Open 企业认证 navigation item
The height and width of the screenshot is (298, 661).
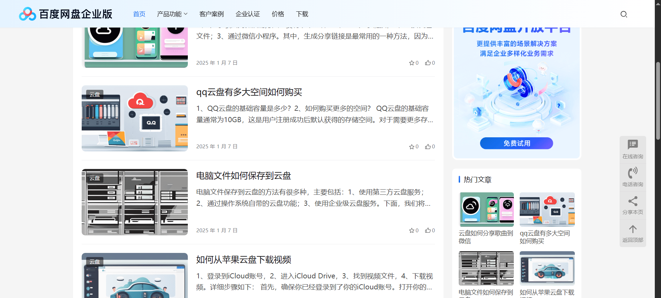tap(248, 14)
